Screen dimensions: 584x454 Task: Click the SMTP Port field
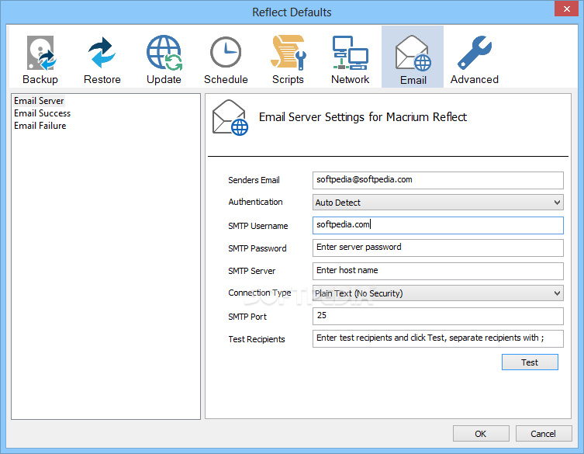coord(437,316)
